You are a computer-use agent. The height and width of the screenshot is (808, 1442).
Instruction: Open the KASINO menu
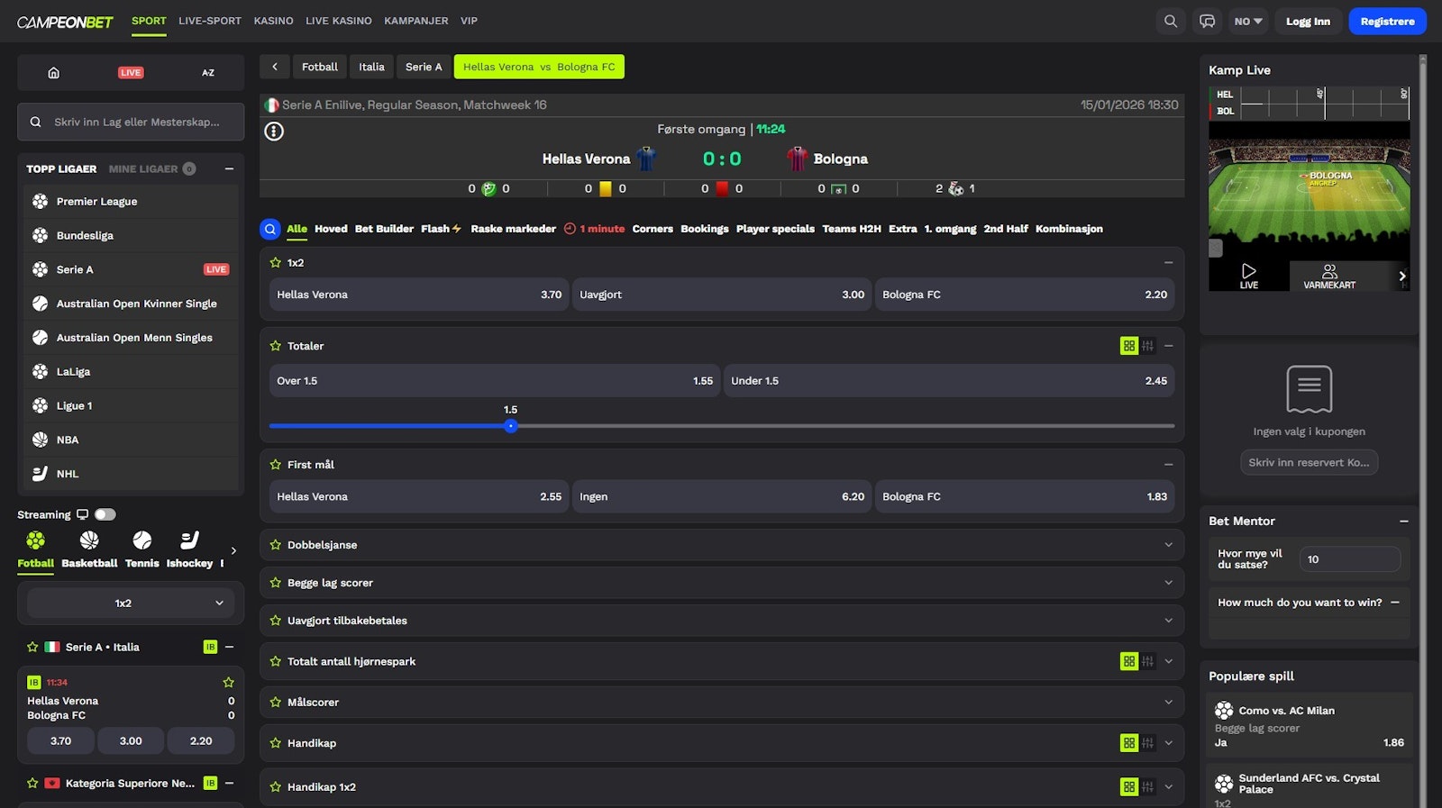[x=273, y=21]
